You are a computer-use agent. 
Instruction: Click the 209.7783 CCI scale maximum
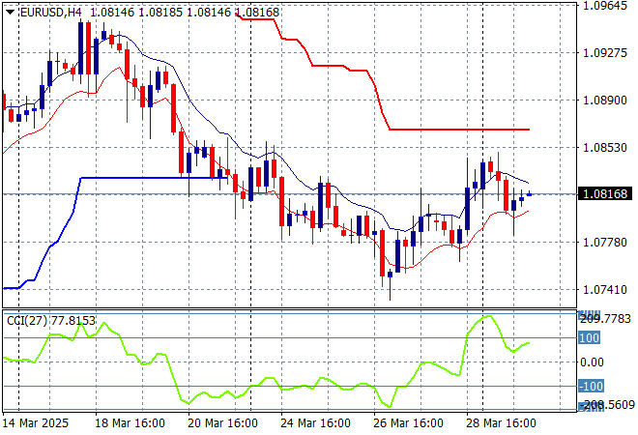[x=605, y=319]
